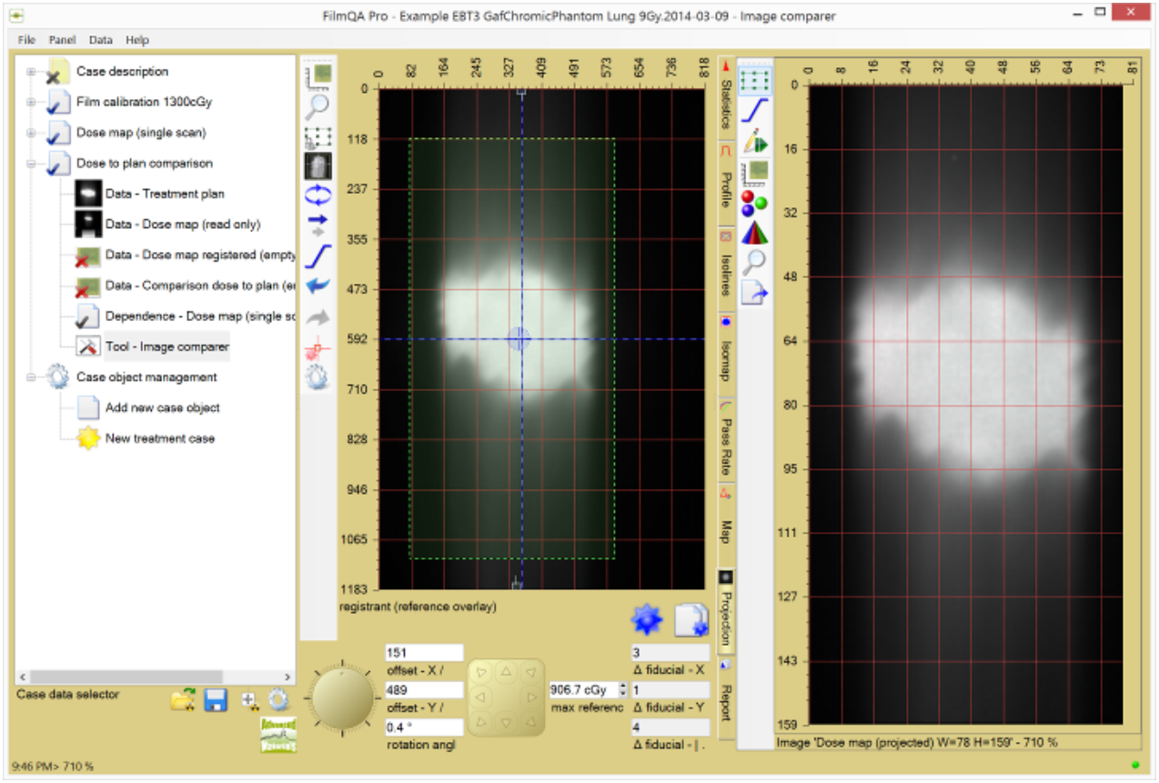
Task: Click the blue floppy disk save icon
Action: (216, 699)
